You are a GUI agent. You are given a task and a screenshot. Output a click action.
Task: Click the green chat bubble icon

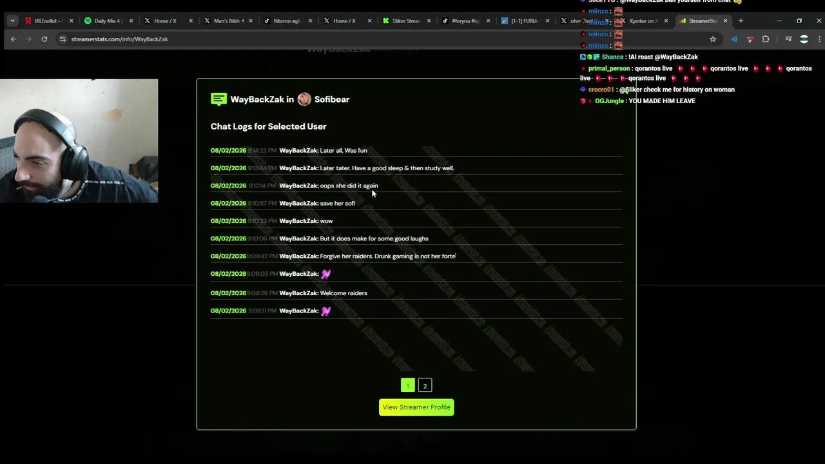point(218,99)
